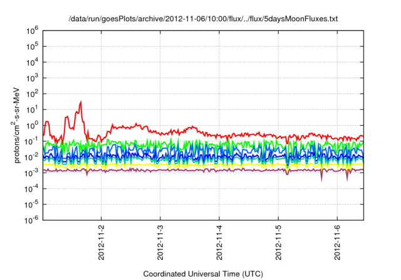Click the 10^-3 y-axis tick label
This screenshot has width=401, height=280.
point(31,173)
